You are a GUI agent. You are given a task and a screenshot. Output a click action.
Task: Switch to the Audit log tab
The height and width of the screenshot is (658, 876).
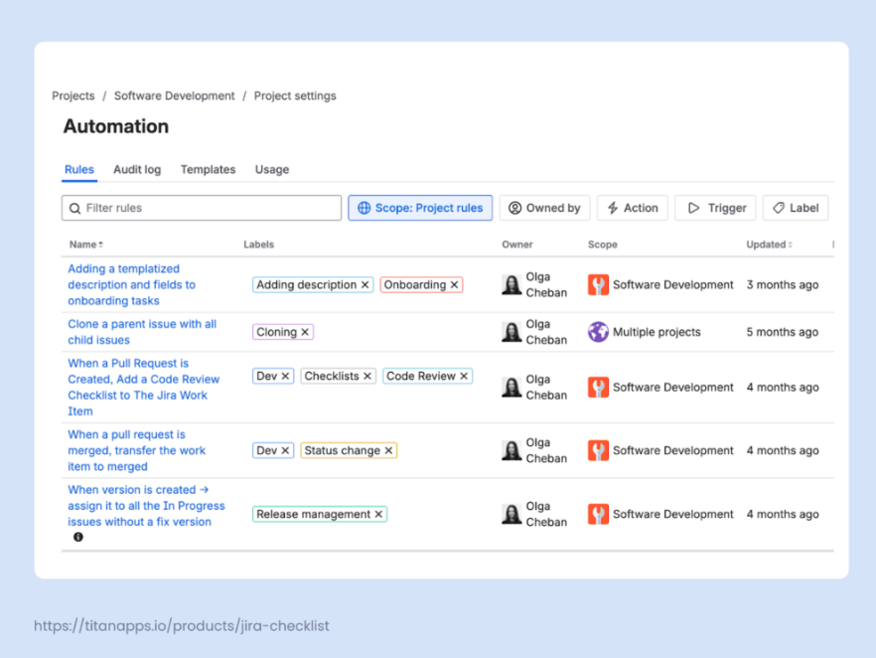pyautogui.click(x=137, y=169)
